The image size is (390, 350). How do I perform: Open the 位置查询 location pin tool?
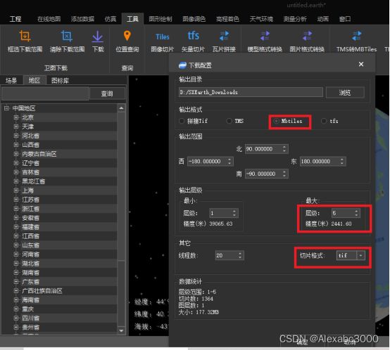(x=127, y=36)
